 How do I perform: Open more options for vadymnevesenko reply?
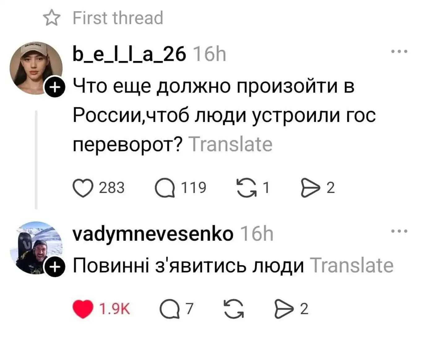[x=399, y=231]
